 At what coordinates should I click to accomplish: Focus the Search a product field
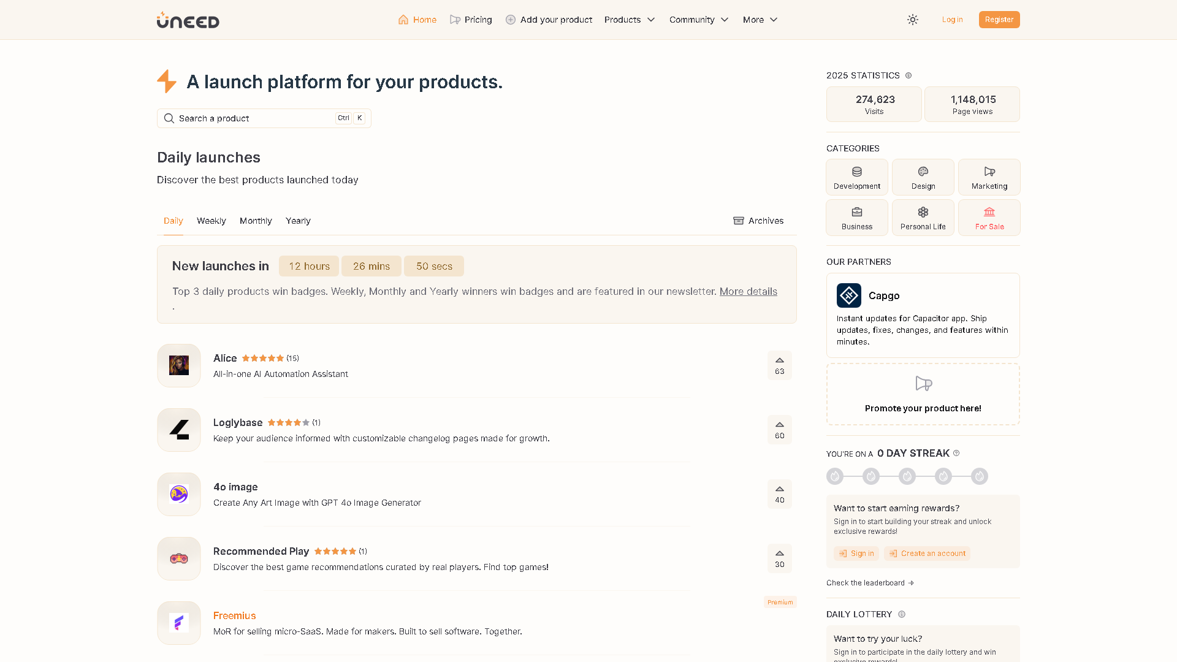pos(264,118)
